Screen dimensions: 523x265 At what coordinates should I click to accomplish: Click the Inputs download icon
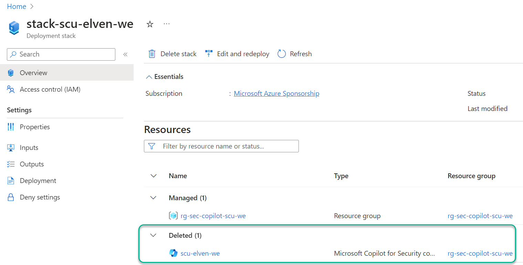pos(11,147)
